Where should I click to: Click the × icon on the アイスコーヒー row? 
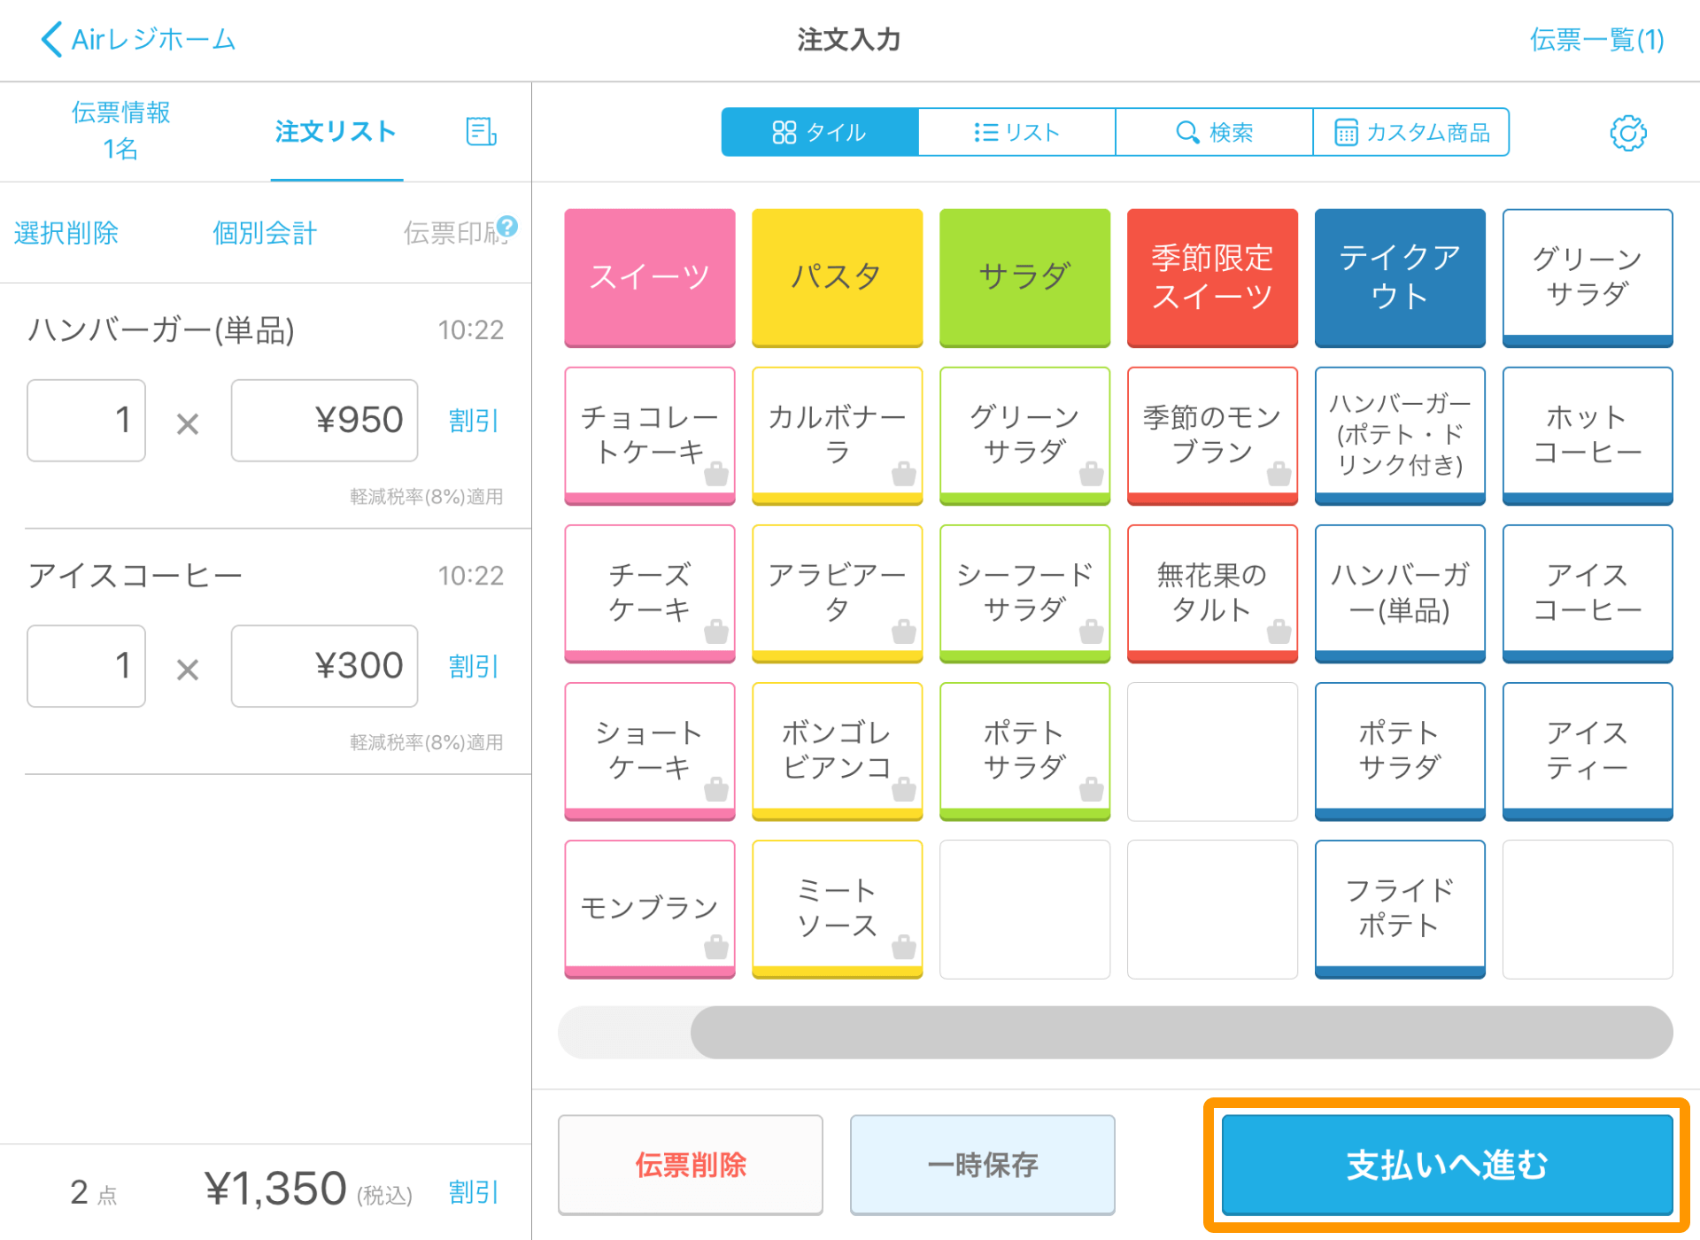[x=188, y=669]
